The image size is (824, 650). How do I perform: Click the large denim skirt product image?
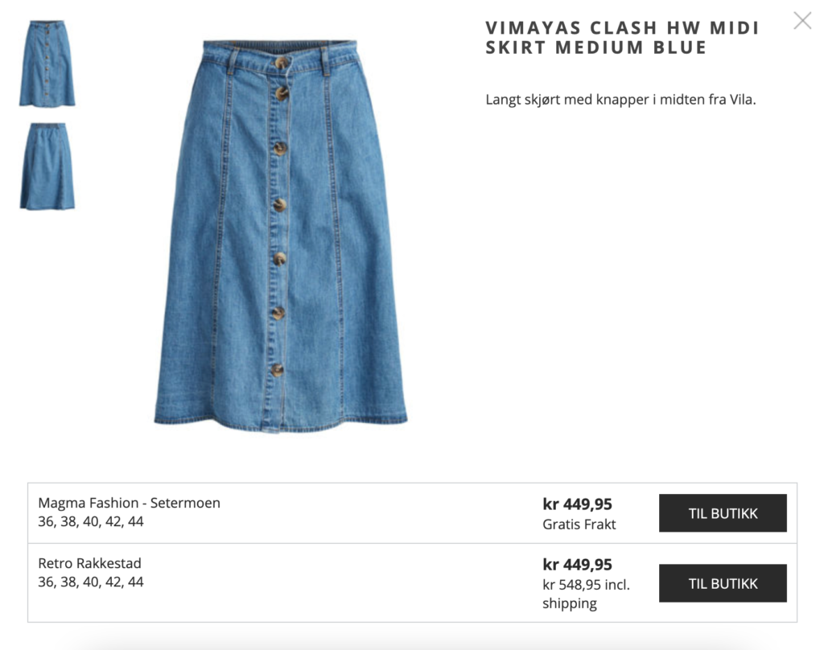pos(281,236)
